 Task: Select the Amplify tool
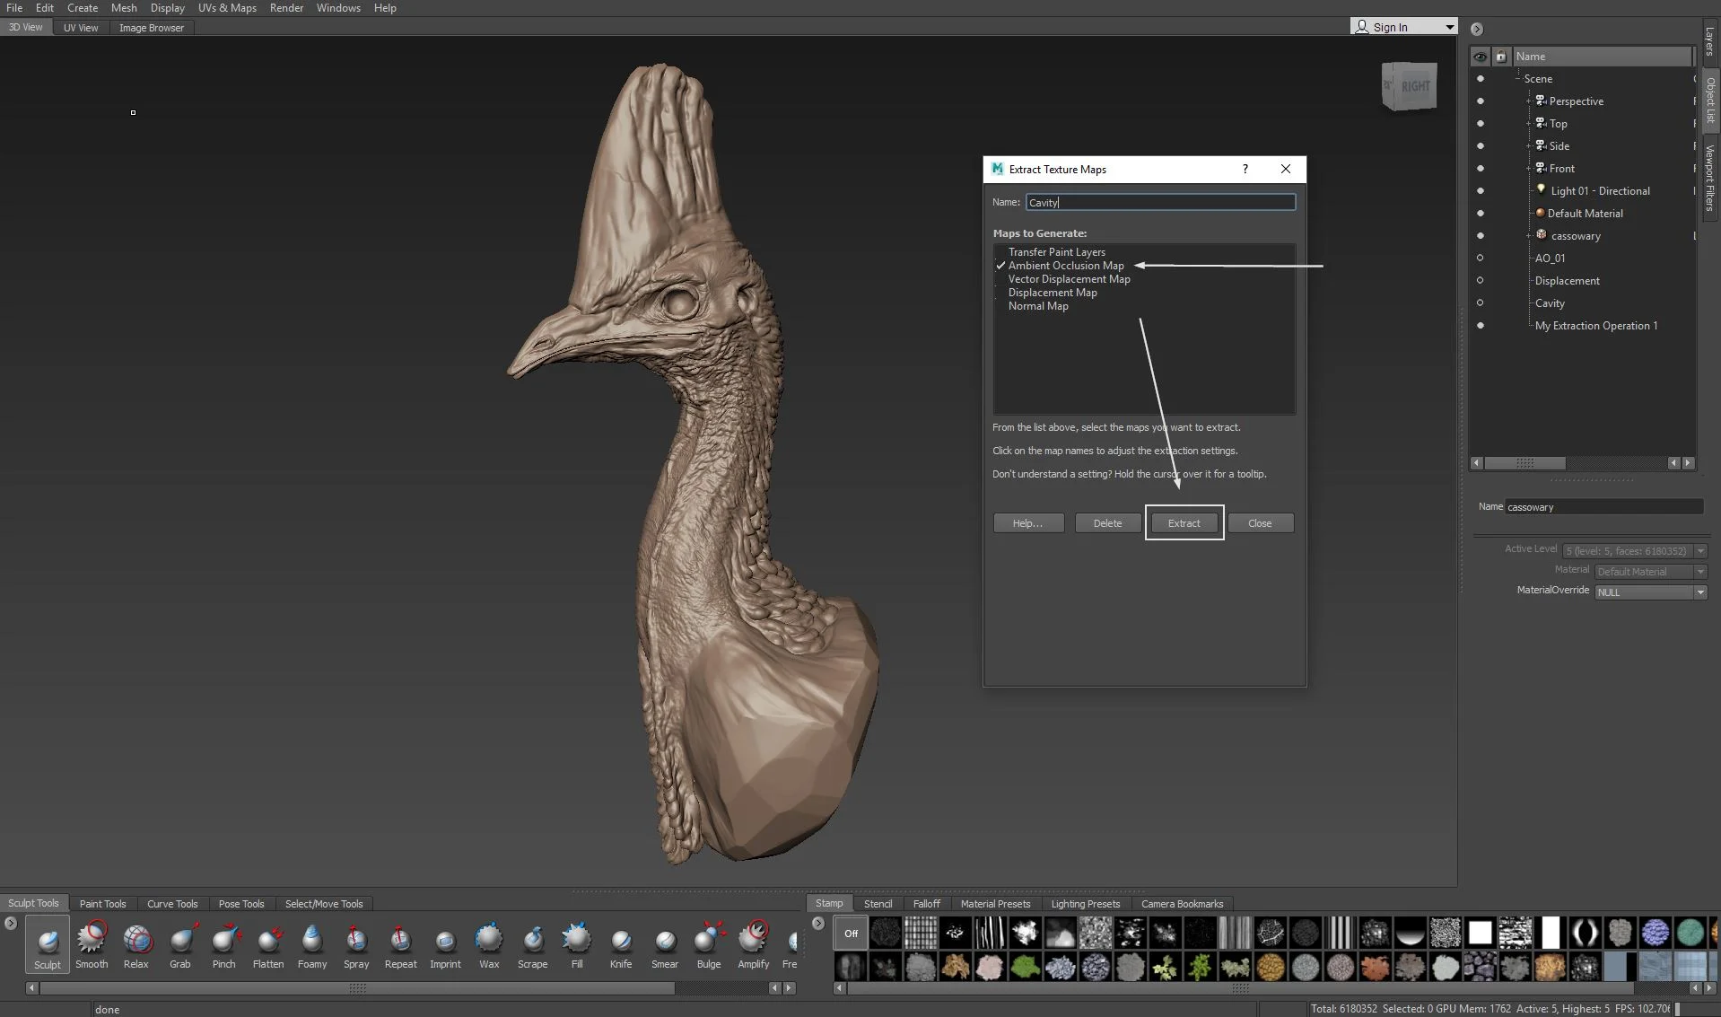pyautogui.click(x=754, y=942)
